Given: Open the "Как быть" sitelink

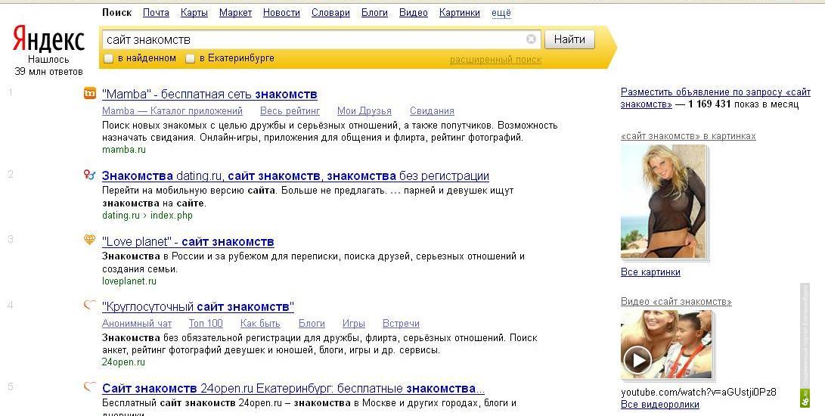Looking at the screenshot, I should coord(260,323).
